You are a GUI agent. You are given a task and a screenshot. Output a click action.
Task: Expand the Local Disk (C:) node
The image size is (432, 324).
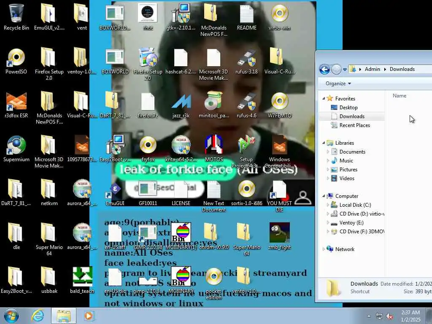(x=328, y=205)
